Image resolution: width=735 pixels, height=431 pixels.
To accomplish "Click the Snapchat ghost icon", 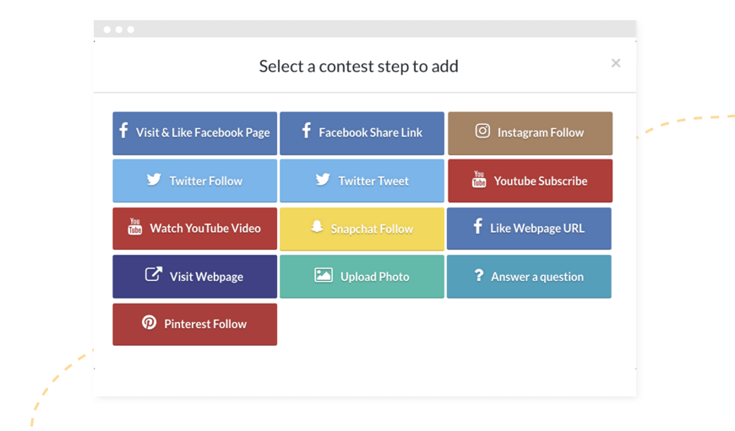I will pyautogui.click(x=317, y=227).
